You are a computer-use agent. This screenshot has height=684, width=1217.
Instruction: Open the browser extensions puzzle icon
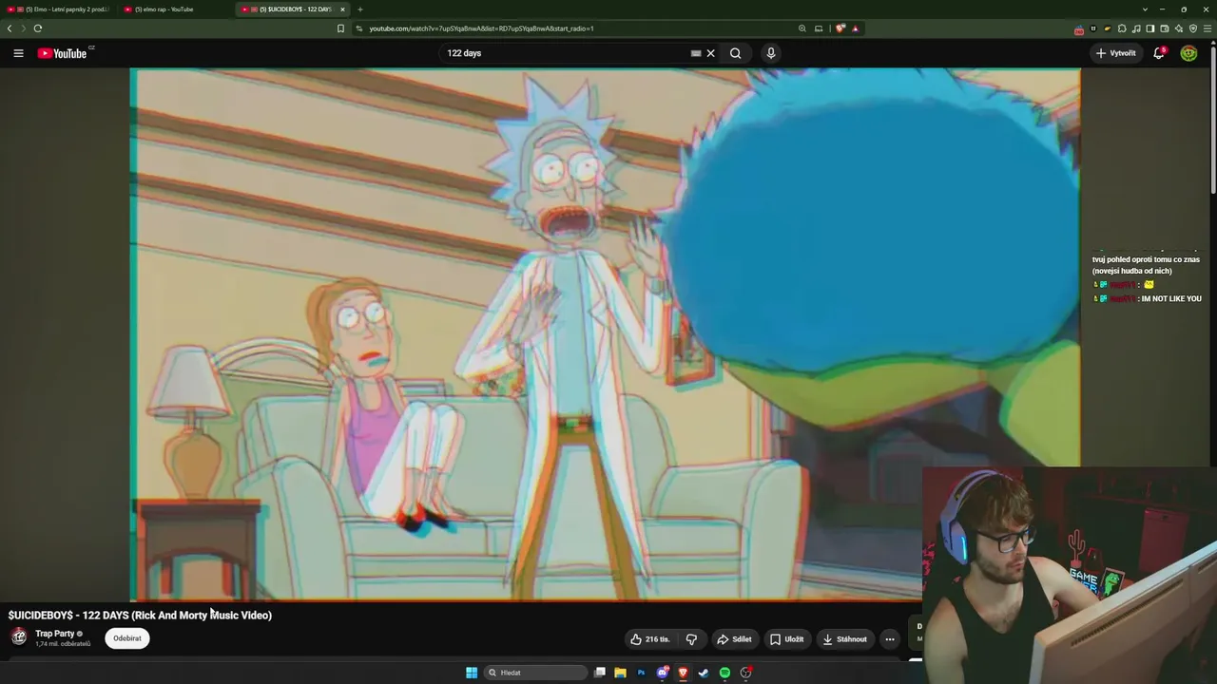[1122, 28]
